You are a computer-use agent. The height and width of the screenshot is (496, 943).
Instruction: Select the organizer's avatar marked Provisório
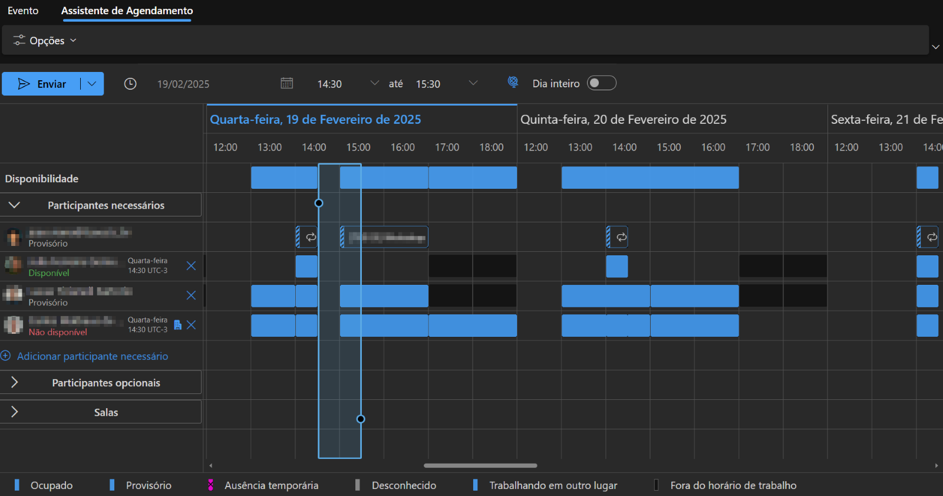[14, 237]
